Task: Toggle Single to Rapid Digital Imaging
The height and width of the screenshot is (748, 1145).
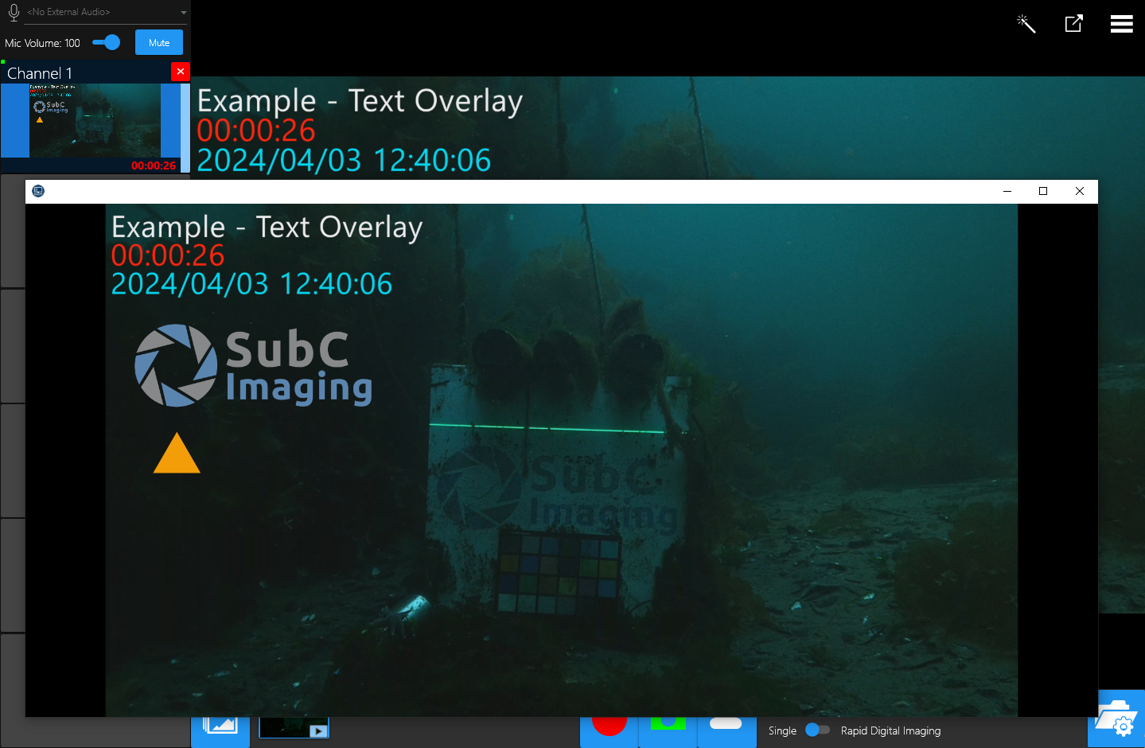Action: pos(817,730)
